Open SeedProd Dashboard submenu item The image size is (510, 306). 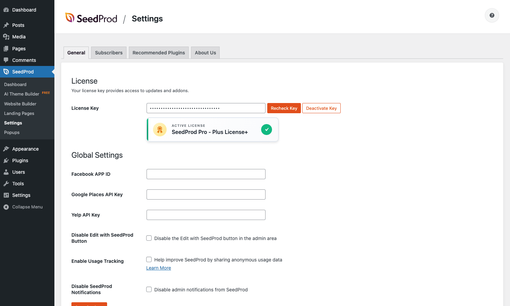tap(15, 84)
